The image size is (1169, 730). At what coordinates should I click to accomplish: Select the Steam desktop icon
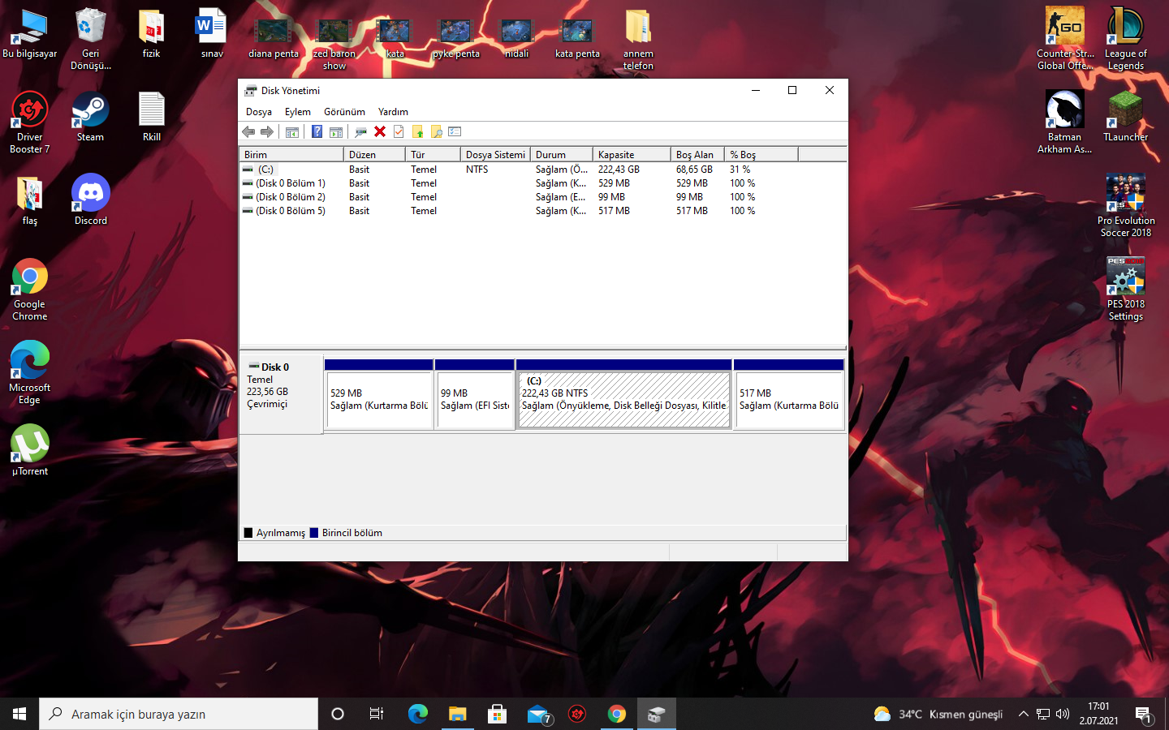pyautogui.click(x=91, y=117)
